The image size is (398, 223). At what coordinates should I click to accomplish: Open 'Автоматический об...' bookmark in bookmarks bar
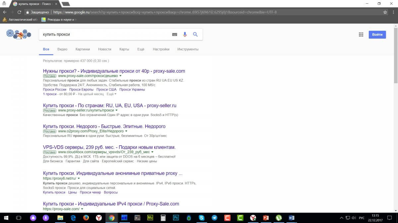20,19
